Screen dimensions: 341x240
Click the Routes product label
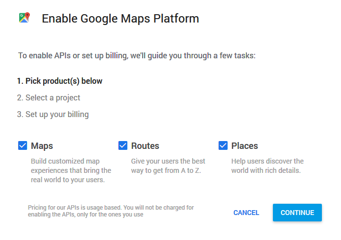[x=145, y=146]
